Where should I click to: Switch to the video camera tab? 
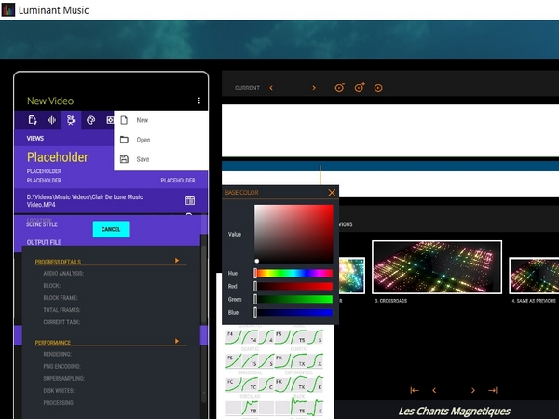click(x=71, y=120)
